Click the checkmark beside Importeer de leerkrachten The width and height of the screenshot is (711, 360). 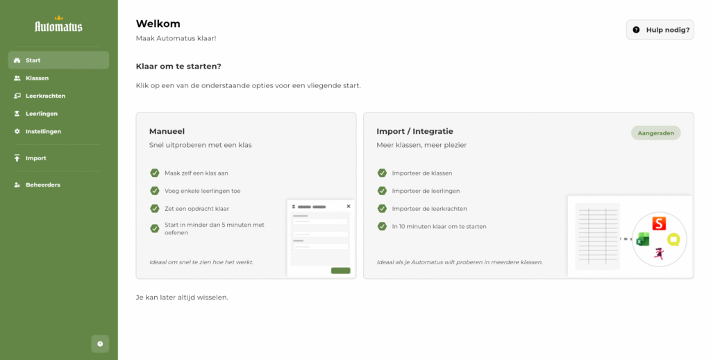pyautogui.click(x=382, y=208)
